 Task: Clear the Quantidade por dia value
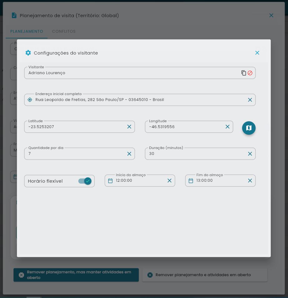[x=129, y=153]
